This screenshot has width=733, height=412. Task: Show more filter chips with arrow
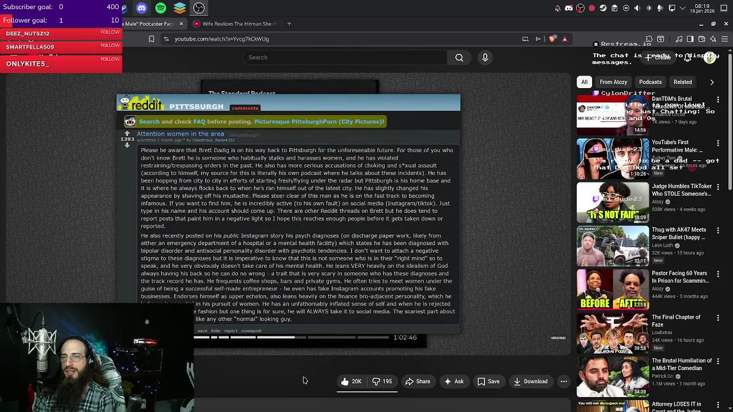[x=712, y=82]
